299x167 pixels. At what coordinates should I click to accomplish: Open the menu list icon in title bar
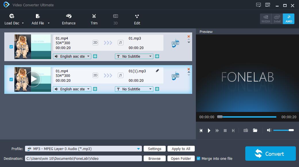(x=268, y=5)
